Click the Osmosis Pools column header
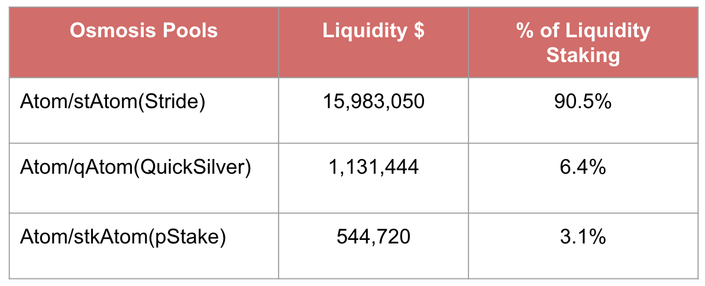This screenshot has width=705, height=286. [x=144, y=31]
